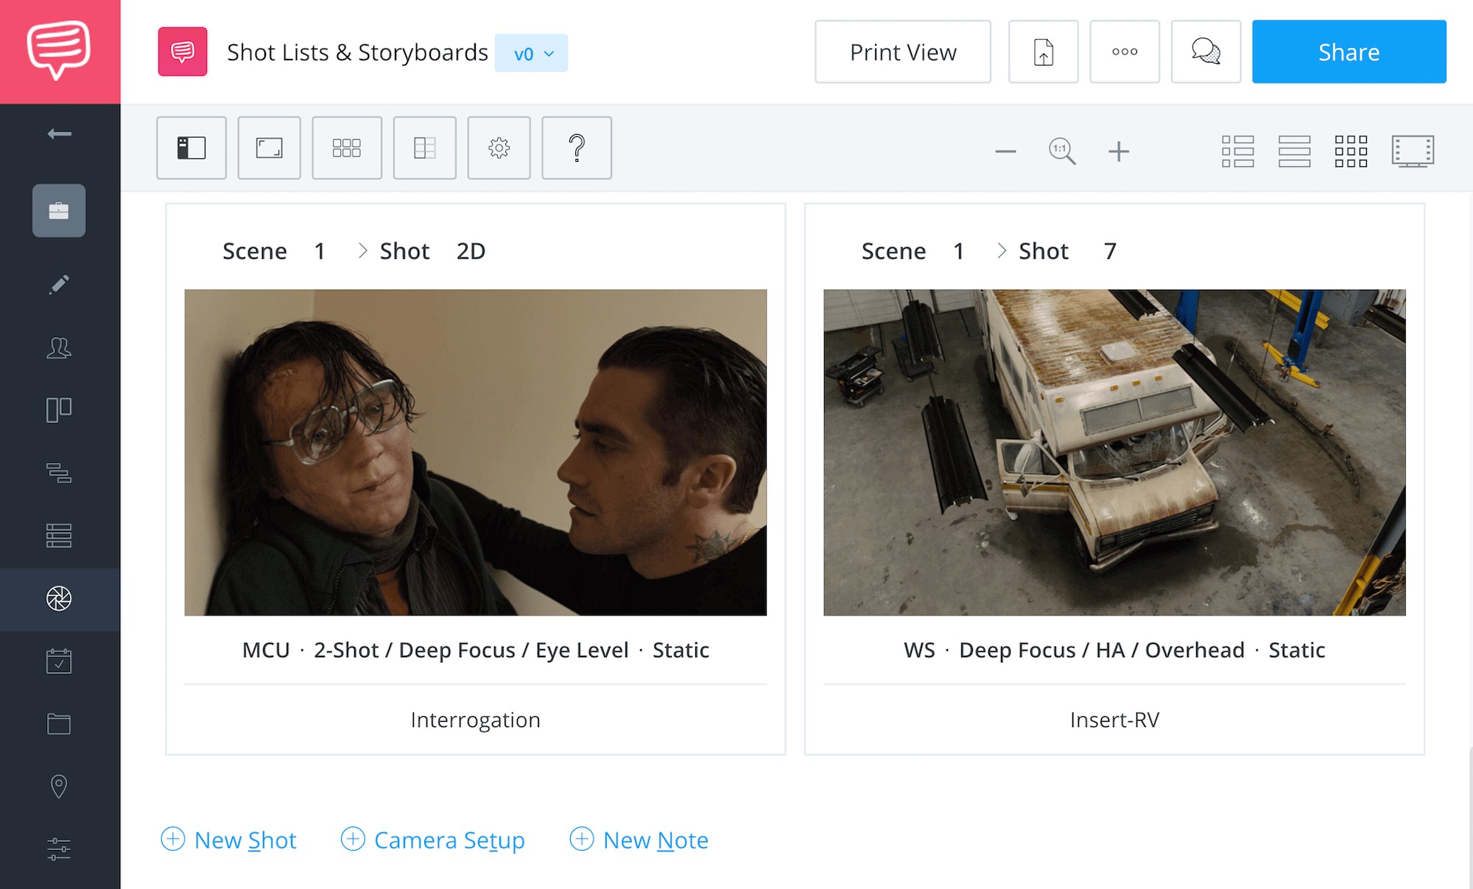The width and height of the screenshot is (1473, 889).
Task: Open the briefcase project icon
Action: (59, 210)
